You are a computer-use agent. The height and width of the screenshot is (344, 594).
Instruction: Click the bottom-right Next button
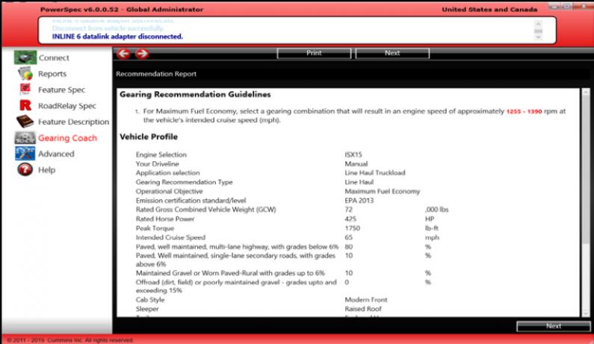553,326
